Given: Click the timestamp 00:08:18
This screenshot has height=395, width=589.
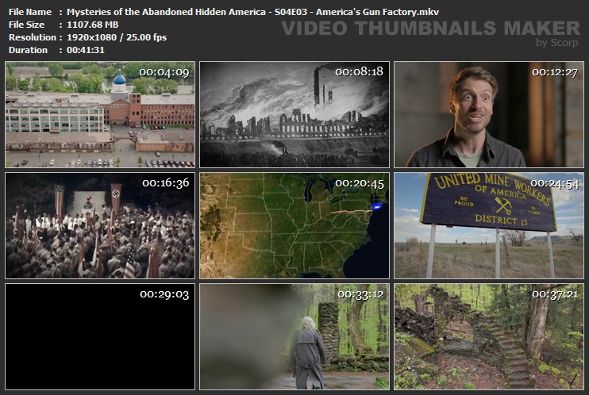Looking at the screenshot, I should tap(359, 71).
